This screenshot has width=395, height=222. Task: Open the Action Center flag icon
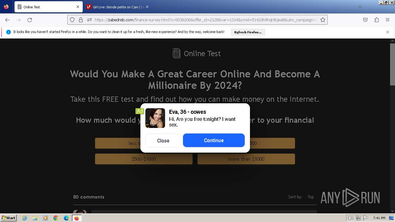(x=366, y=218)
